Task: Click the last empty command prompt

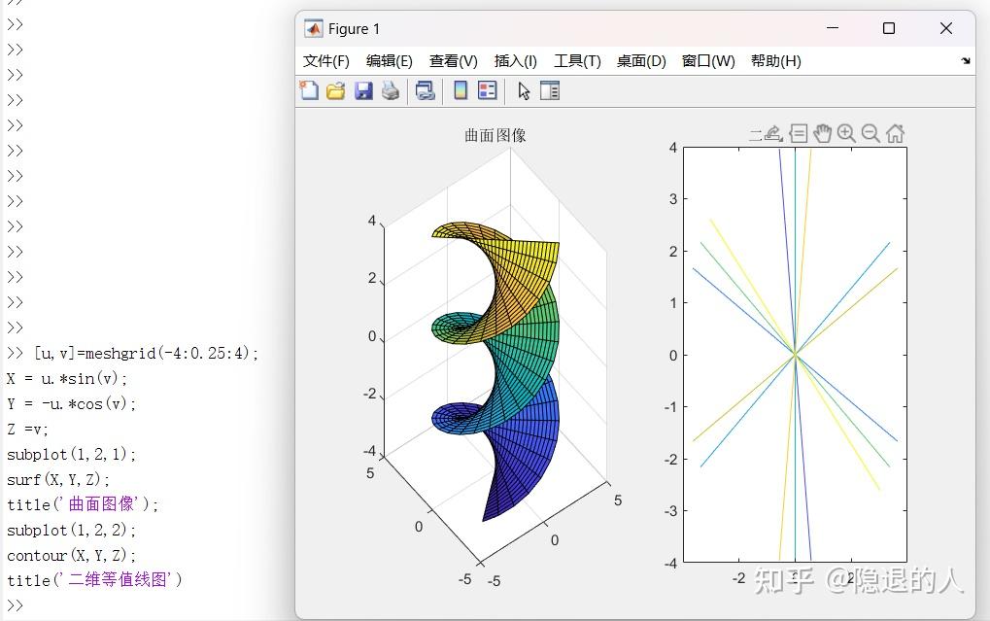Action: tap(16, 605)
